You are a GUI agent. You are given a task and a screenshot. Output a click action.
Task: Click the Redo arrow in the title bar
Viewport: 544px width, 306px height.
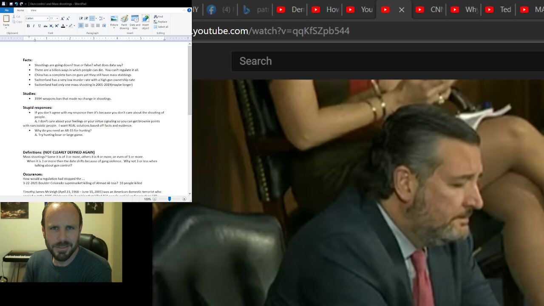[x=21, y=4]
